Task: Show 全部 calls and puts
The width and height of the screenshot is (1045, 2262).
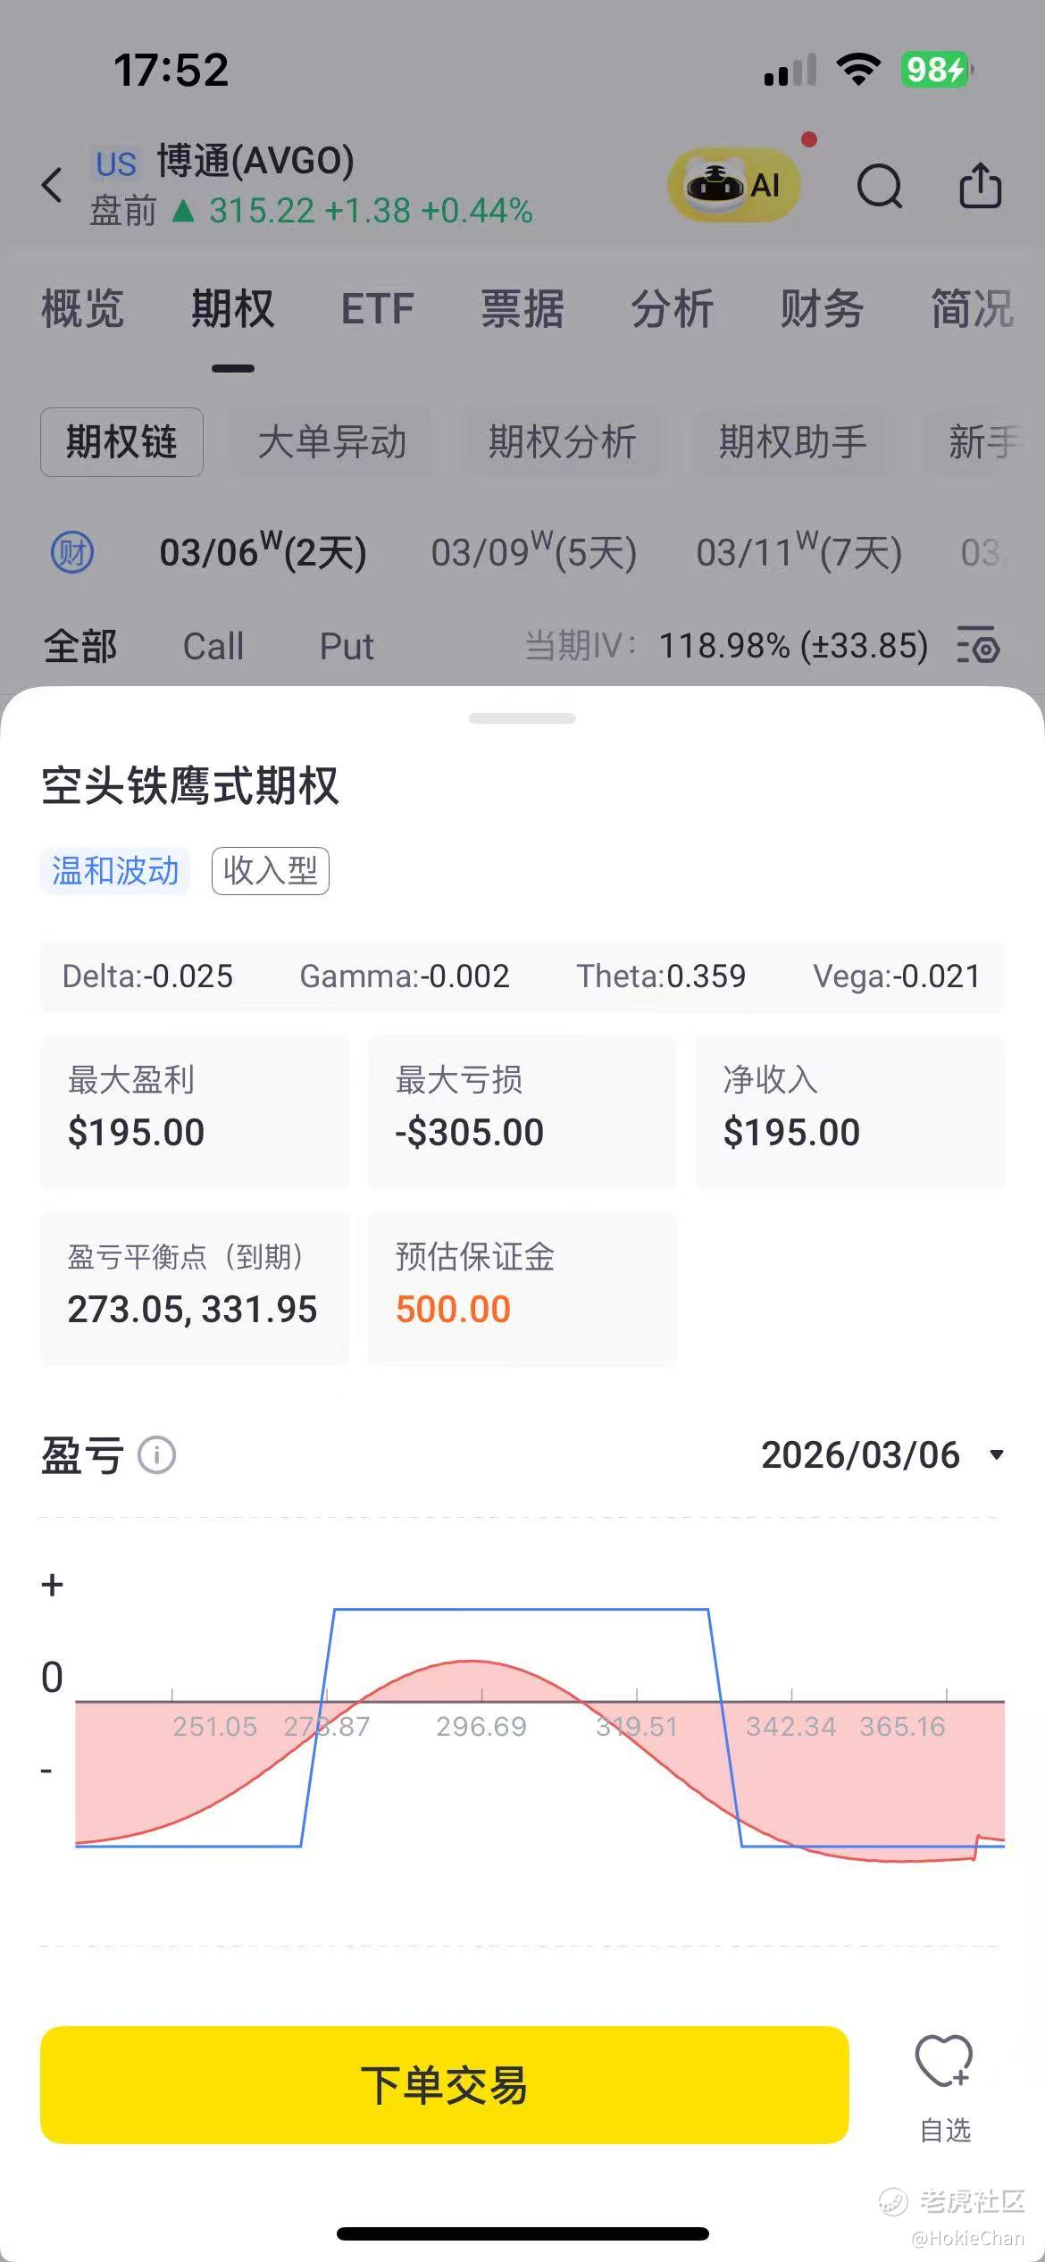Action: click(x=80, y=646)
